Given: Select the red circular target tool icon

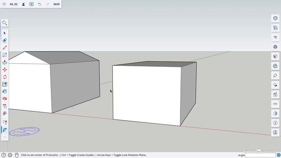Looking at the screenshot, I should point(5,113).
